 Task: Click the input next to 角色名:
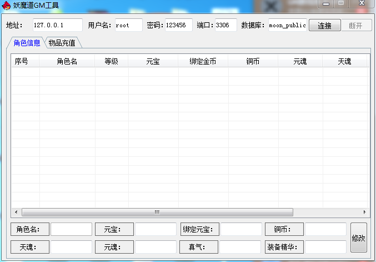(71, 229)
